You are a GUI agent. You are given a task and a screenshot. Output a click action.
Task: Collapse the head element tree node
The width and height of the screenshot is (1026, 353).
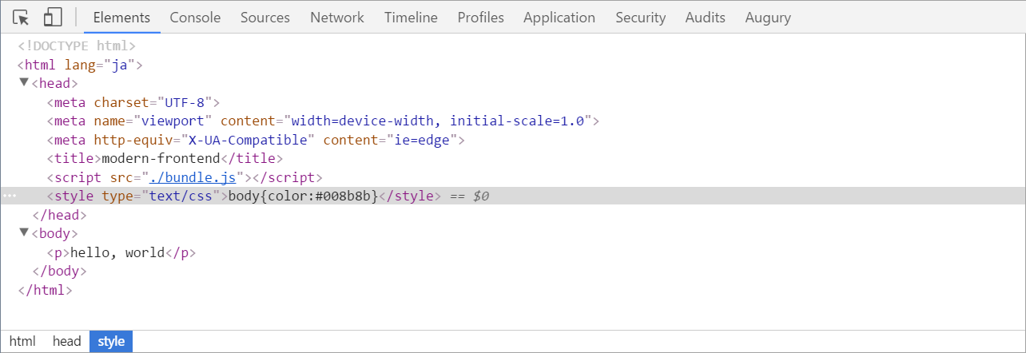tap(24, 81)
